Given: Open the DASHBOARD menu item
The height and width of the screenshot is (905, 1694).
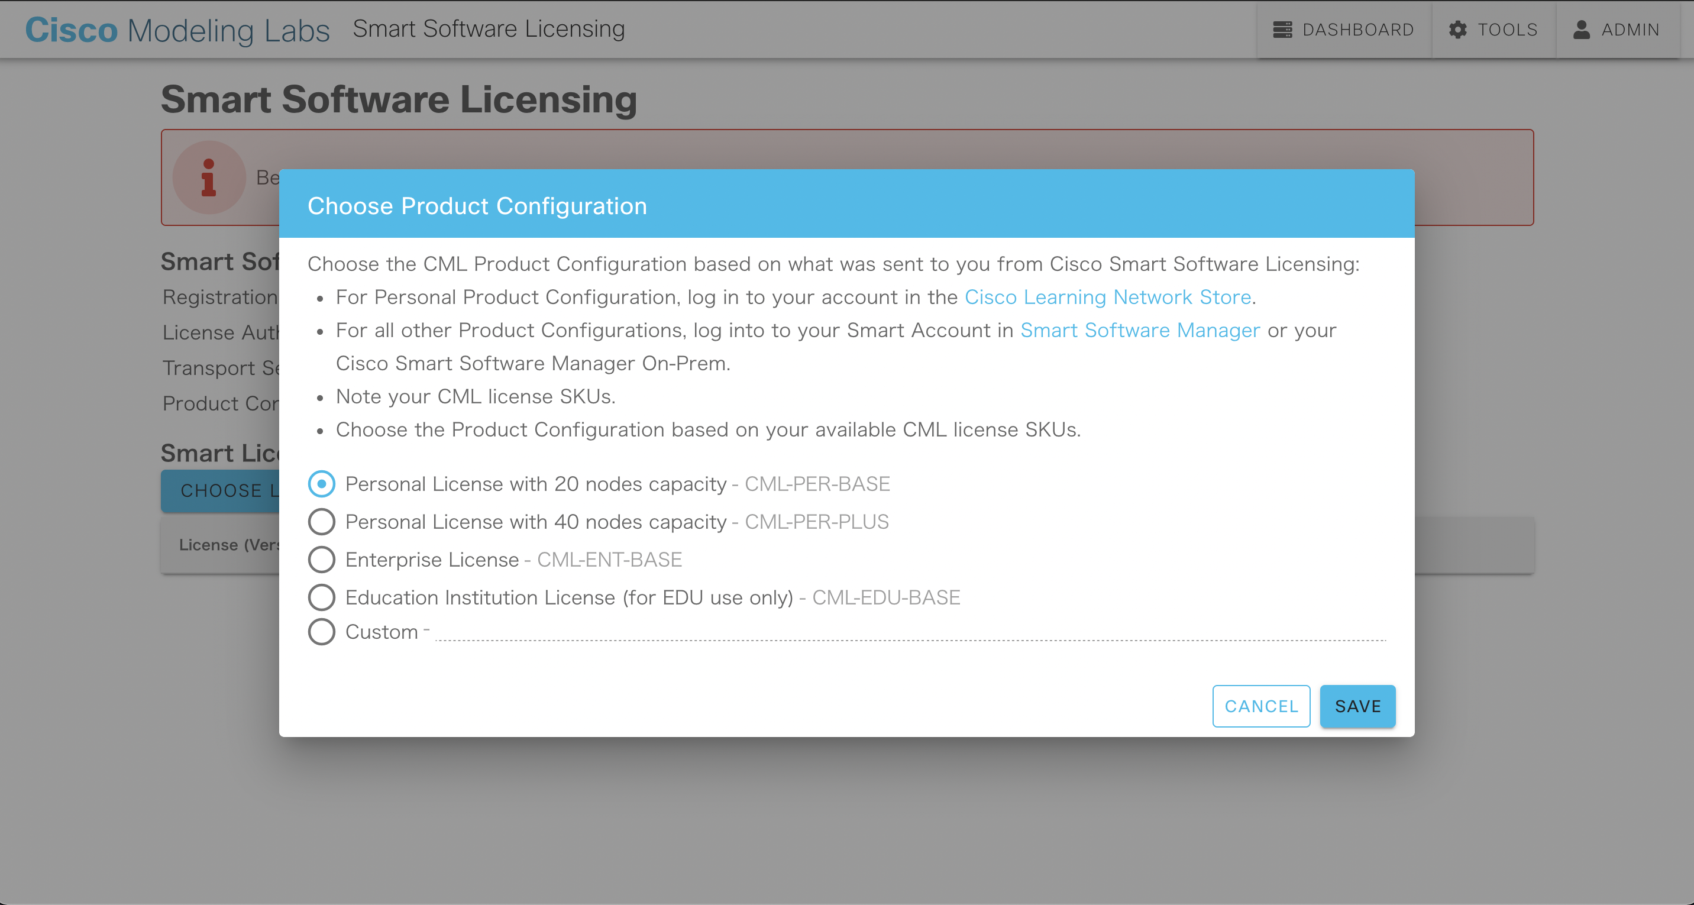Looking at the screenshot, I should [x=1357, y=30].
